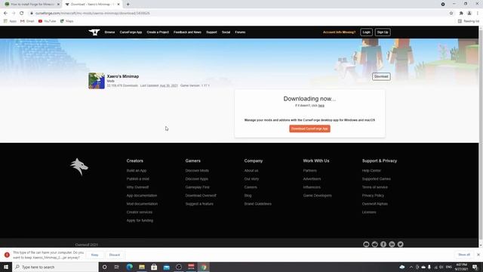Open the Forums nav item
This screenshot has height=272, width=483.
(x=240, y=32)
